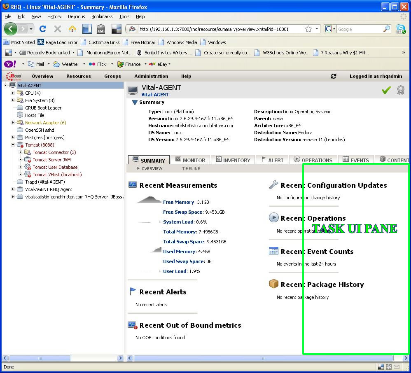Stop loading with the X toolbar icon
The width and height of the screenshot is (411, 373).
(x=57, y=29)
